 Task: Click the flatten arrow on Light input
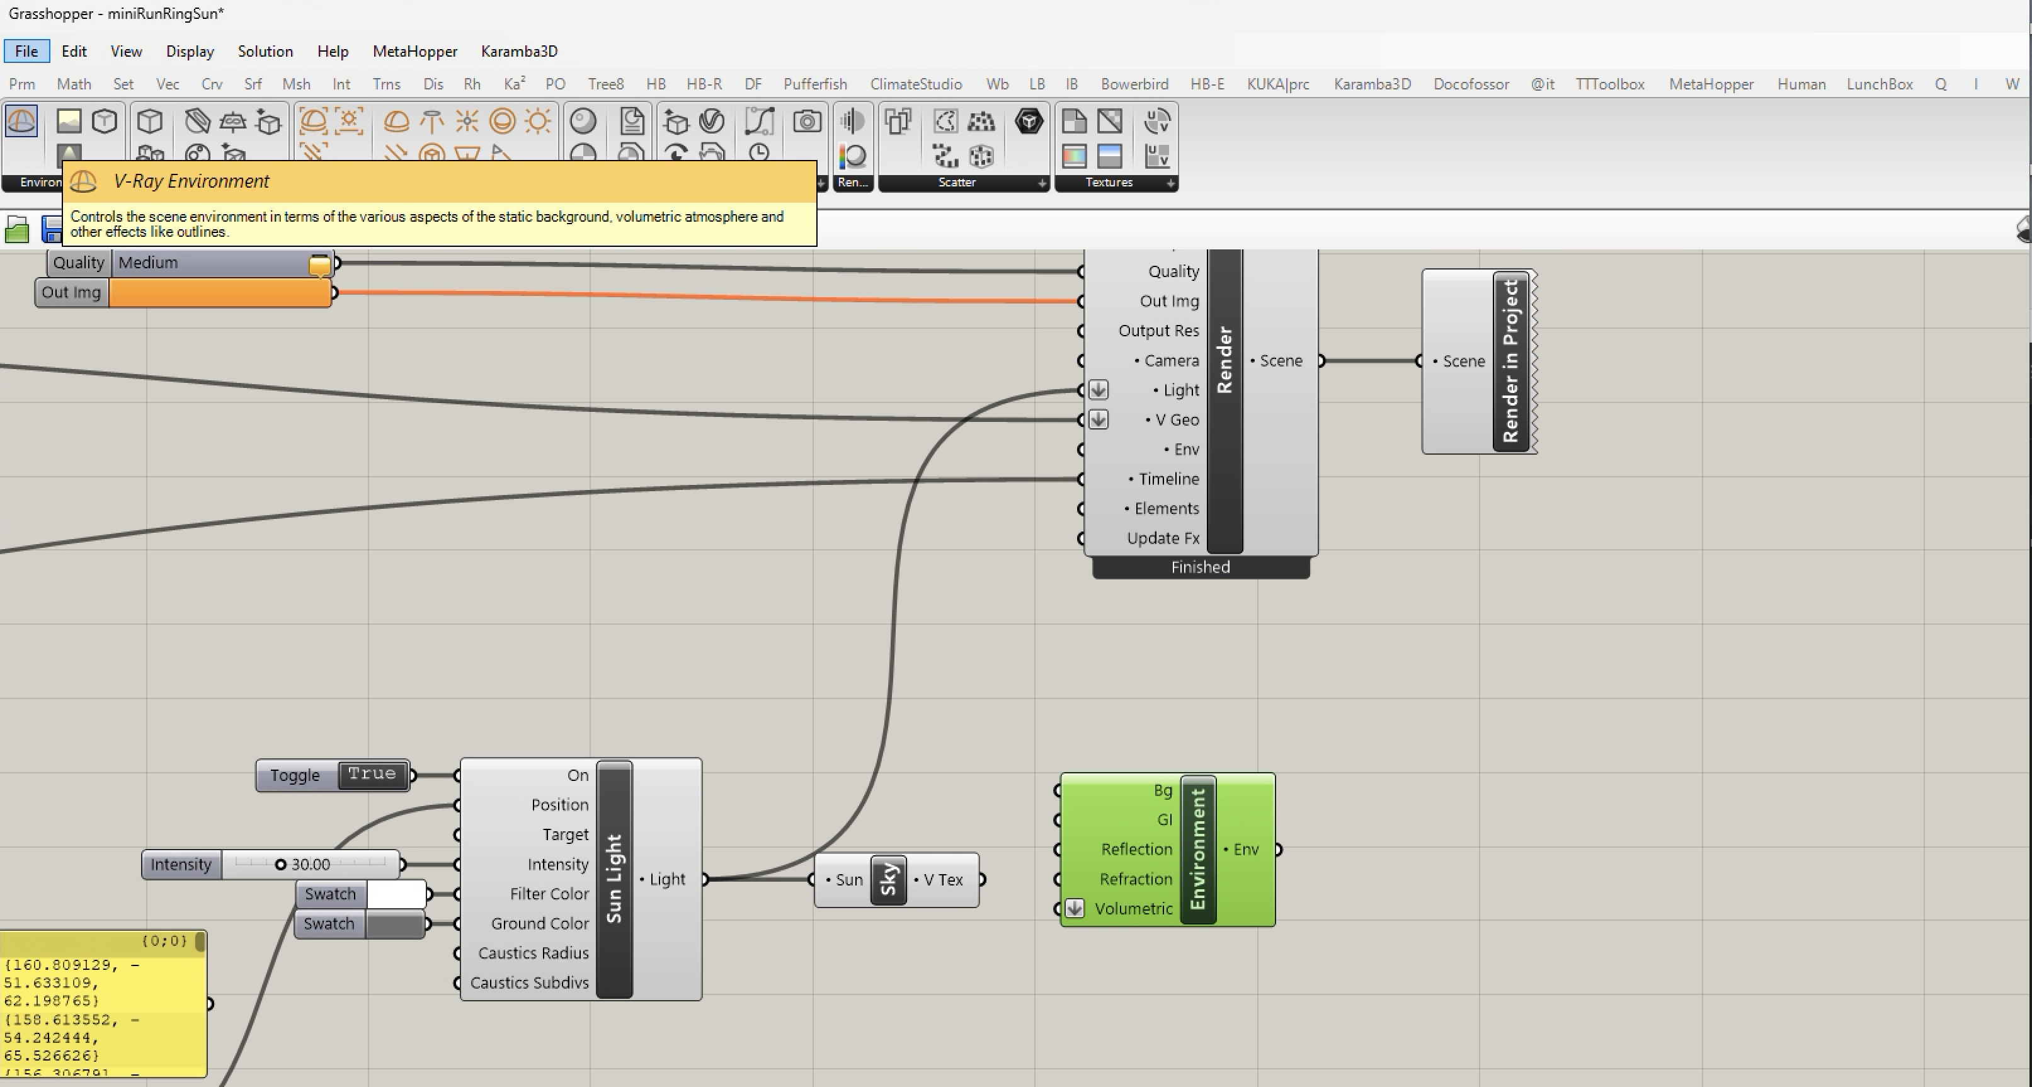(1098, 390)
